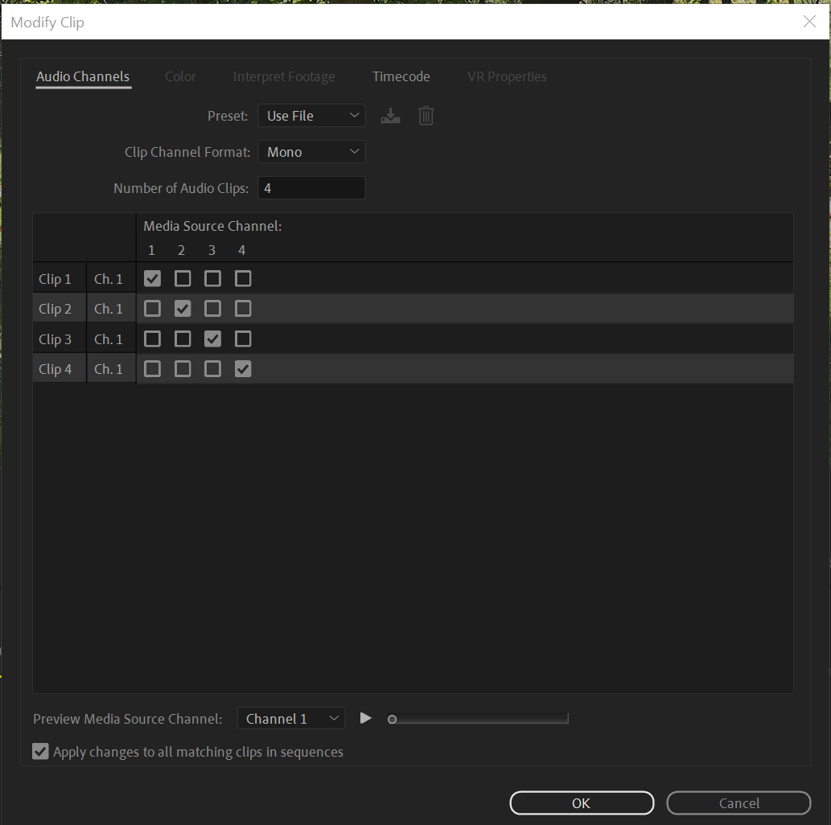The image size is (831, 825).
Task: Uncheck source channel 4 for Clip 4
Action: click(x=243, y=368)
